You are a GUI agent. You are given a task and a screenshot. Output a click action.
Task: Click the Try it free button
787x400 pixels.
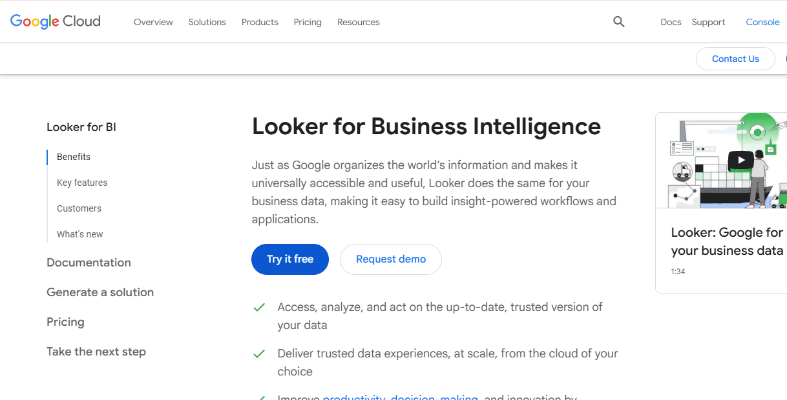pyautogui.click(x=290, y=259)
